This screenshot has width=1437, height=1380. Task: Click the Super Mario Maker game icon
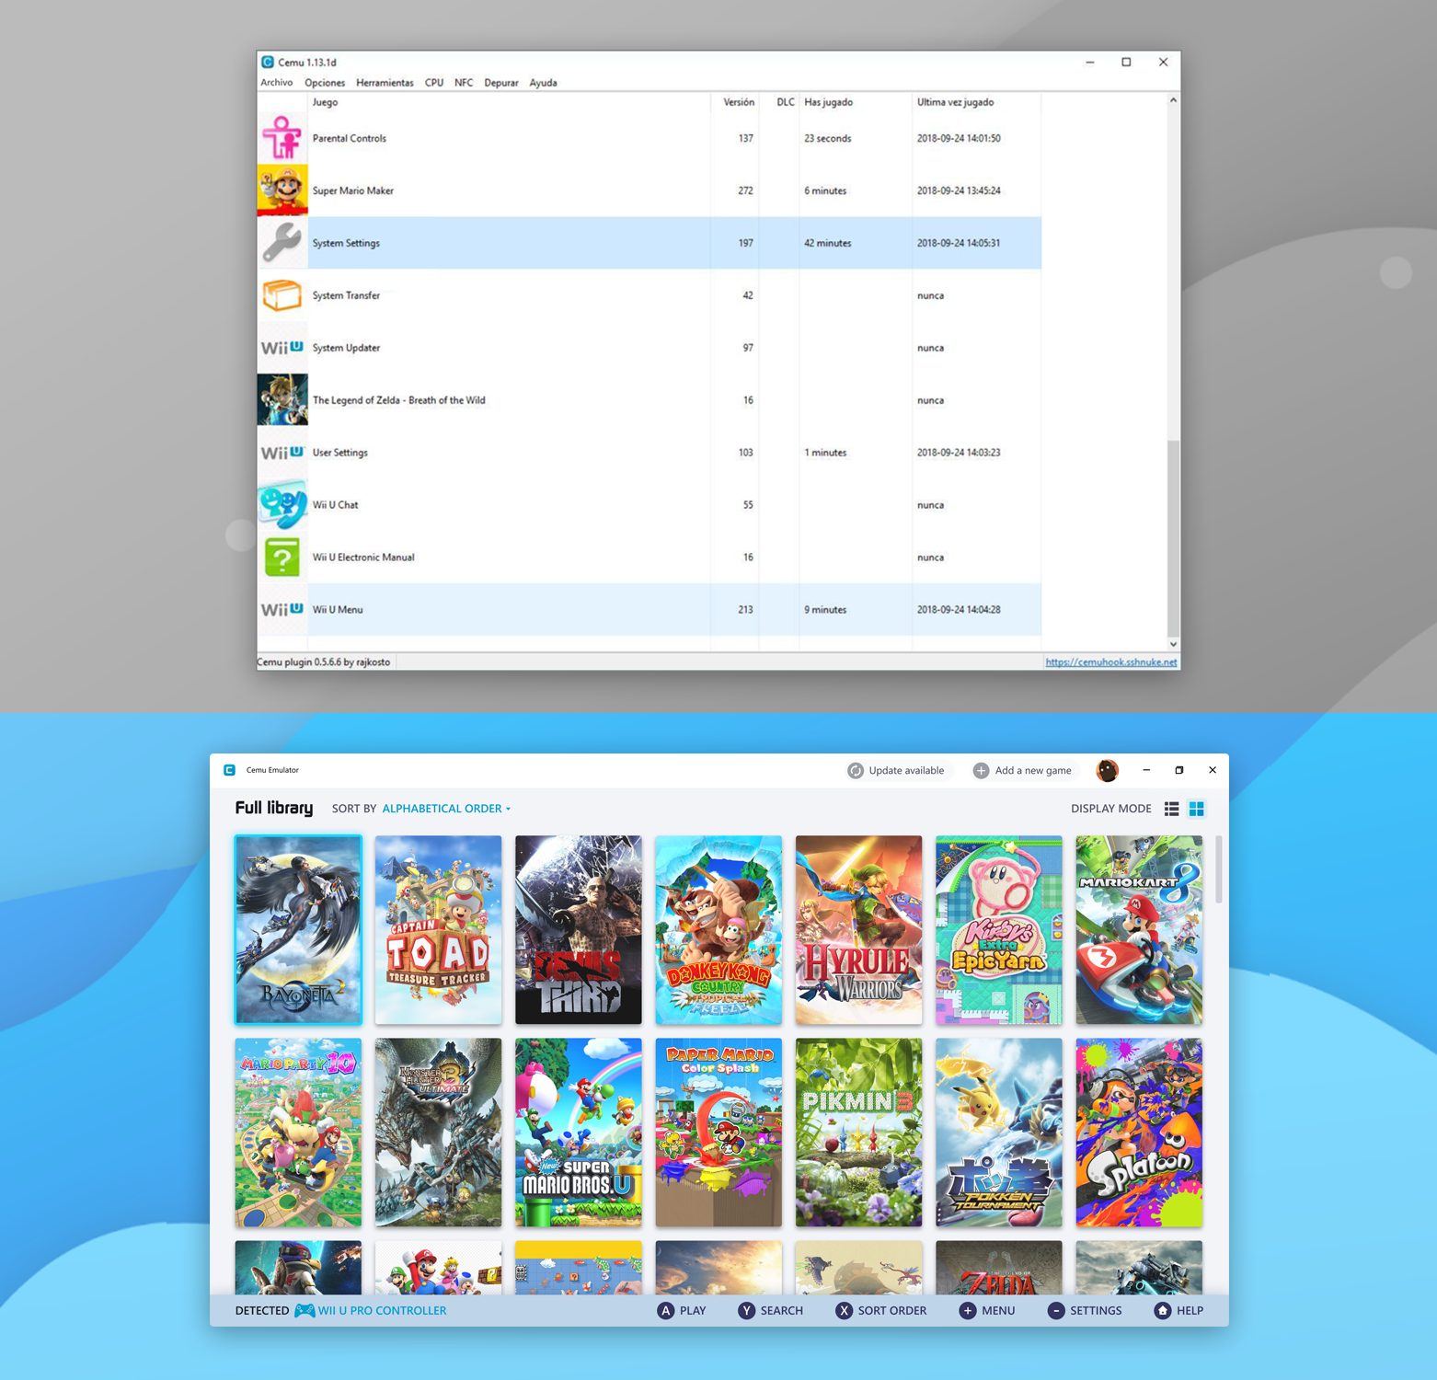click(x=282, y=190)
